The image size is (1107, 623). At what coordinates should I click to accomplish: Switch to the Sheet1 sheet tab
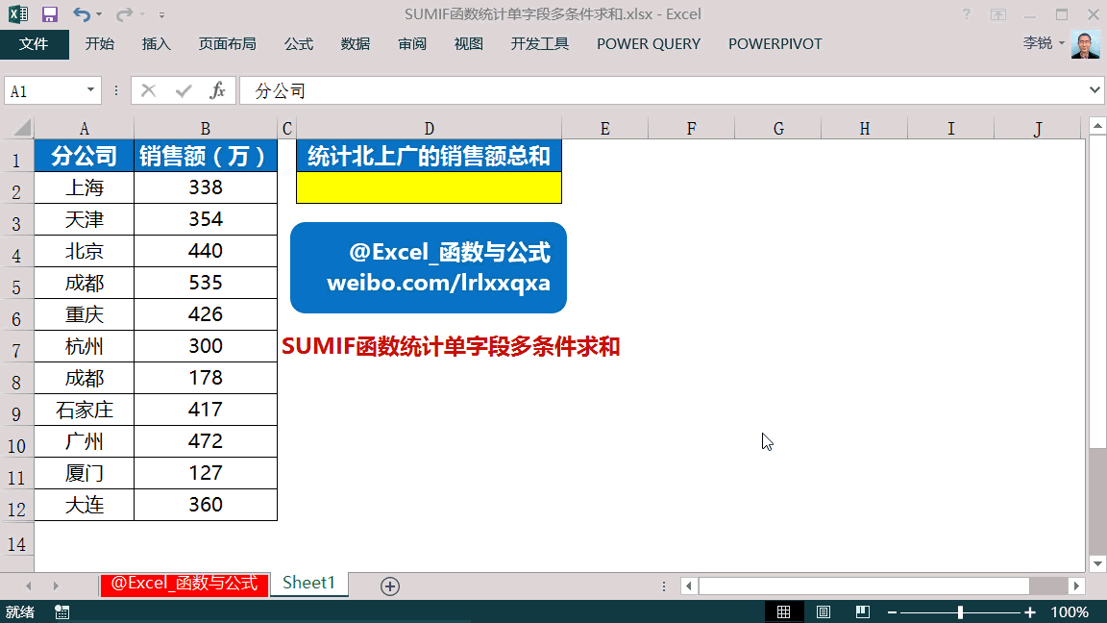[x=308, y=584]
